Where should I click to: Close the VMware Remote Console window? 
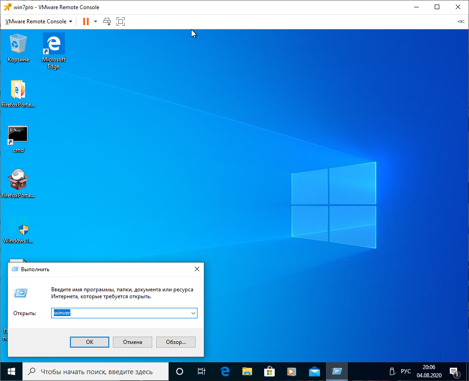click(x=458, y=7)
